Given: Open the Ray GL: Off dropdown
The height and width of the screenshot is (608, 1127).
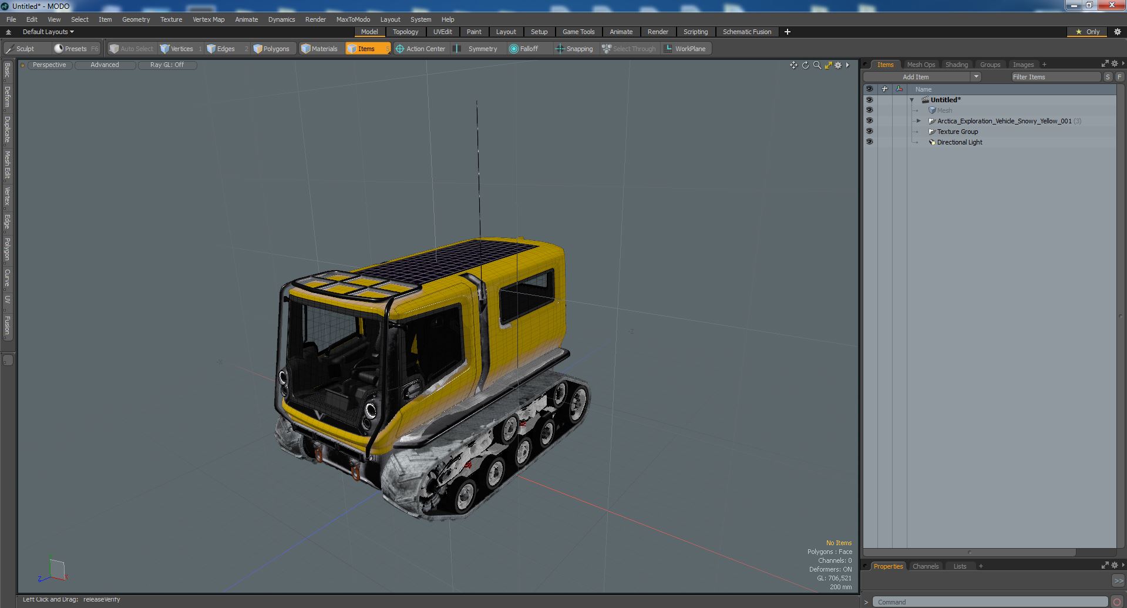Looking at the screenshot, I should [x=167, y=65].
